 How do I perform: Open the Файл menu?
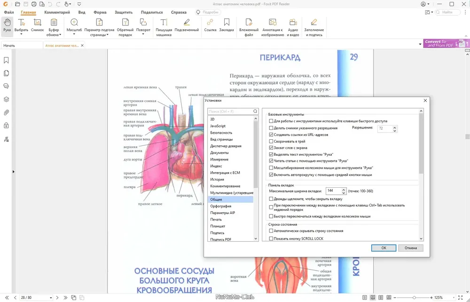coord(8,12)
